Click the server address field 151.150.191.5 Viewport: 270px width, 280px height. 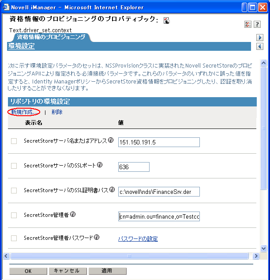(x=159, y=142)
